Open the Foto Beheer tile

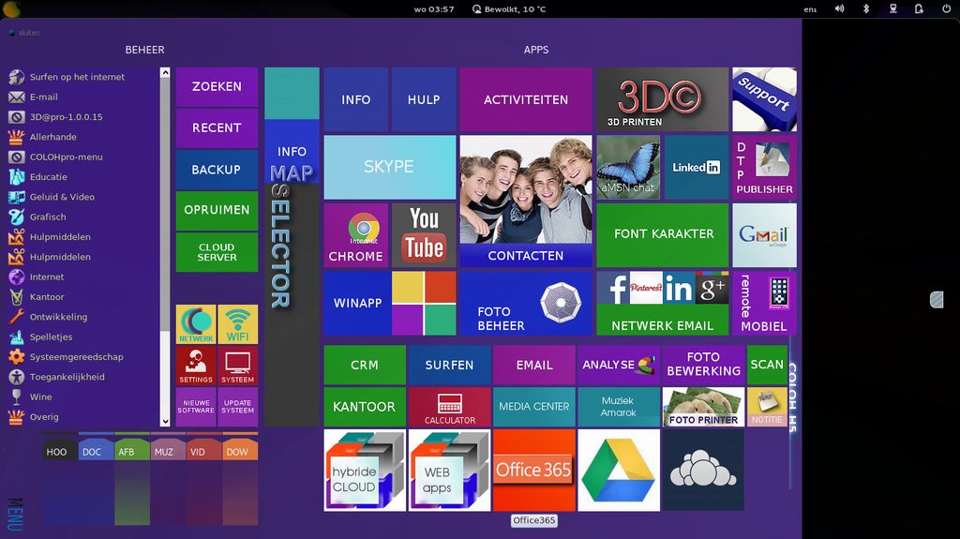(x=526, y=303)
